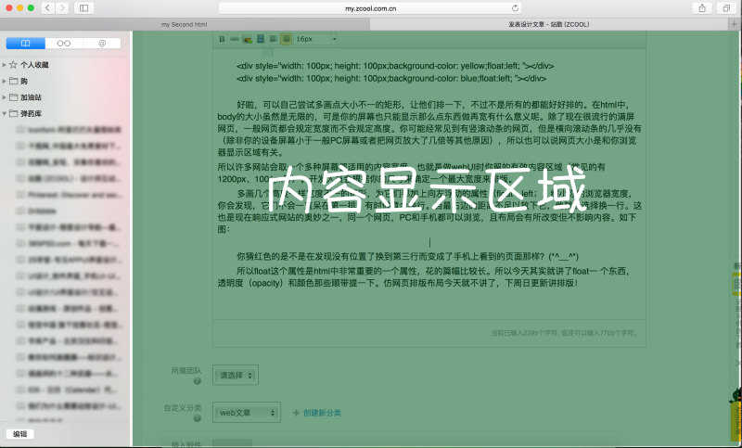The image size is (742, 448).
Task: Toggle the Safari sidebar button
Action: [x=83, y=8]
